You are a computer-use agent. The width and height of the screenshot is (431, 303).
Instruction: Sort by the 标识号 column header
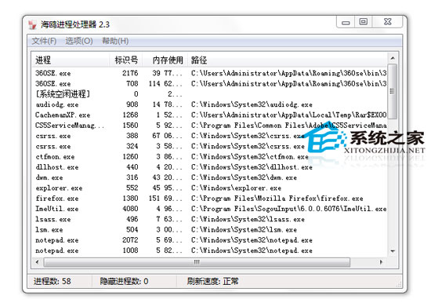(x=125, y=60)
